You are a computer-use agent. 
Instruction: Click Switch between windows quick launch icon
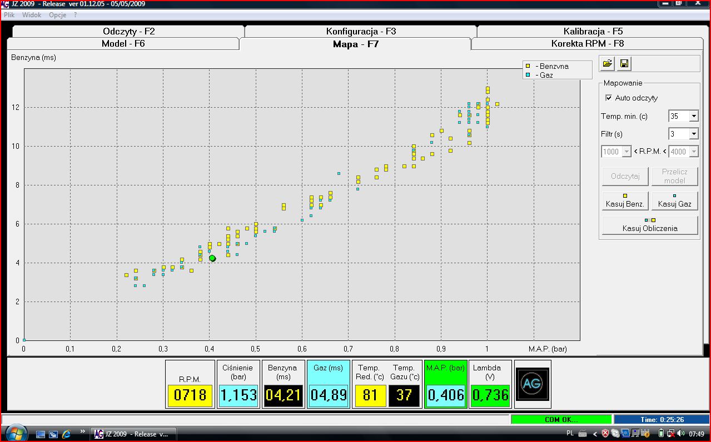click(54, 434)
